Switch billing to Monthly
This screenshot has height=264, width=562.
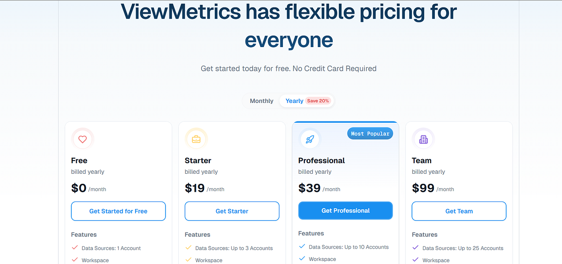261,101
